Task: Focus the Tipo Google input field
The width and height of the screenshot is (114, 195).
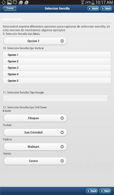Action: (x=55, y=98)
